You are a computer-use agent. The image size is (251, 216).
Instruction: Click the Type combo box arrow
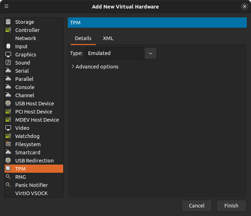coord(151,53)
